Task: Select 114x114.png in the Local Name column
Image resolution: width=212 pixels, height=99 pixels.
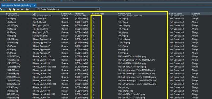Action: tap(12, 39)
